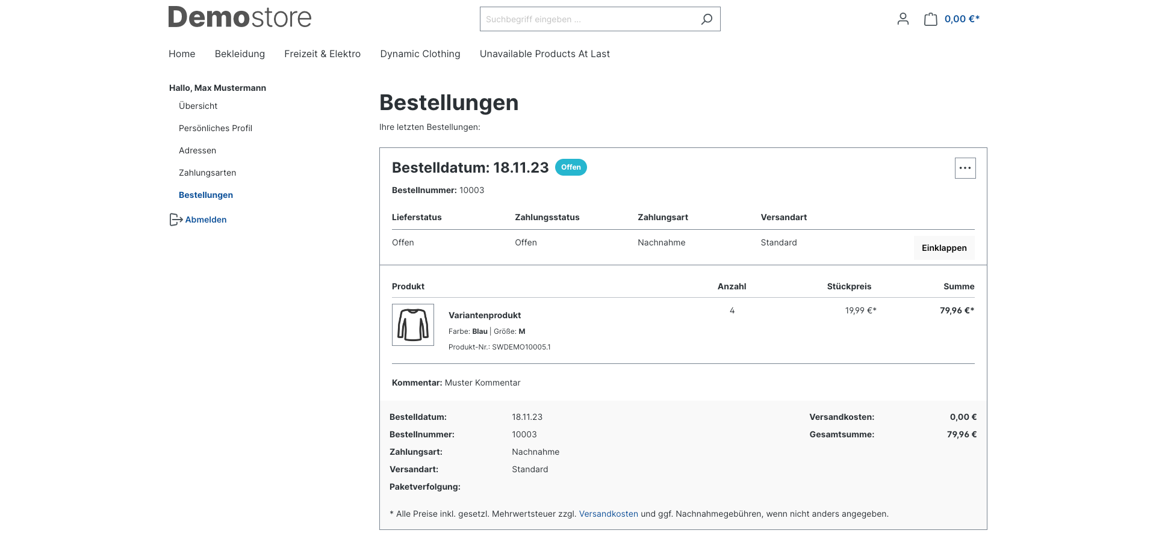Viewport: 1156px width, 539px height.
Task: Open the Versandkosten link in footnote
Action: (609, 514)
